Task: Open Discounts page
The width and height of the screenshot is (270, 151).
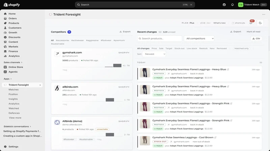Action: click(15, 37)
